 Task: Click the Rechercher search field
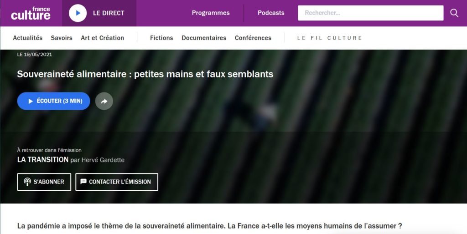[x=370, y=13]
